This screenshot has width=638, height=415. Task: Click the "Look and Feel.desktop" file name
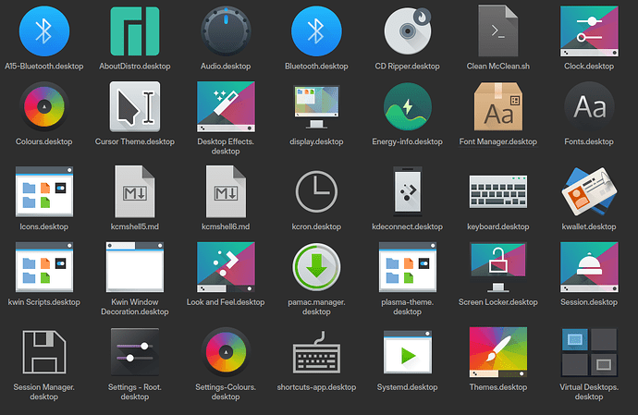click(x=226, y=302)
